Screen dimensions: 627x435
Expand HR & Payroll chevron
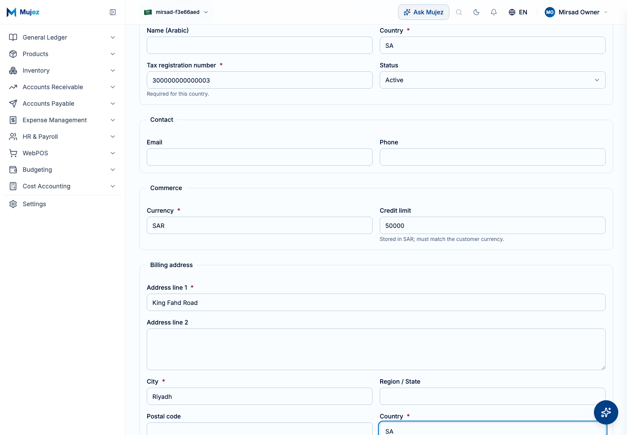pos(113,137)
